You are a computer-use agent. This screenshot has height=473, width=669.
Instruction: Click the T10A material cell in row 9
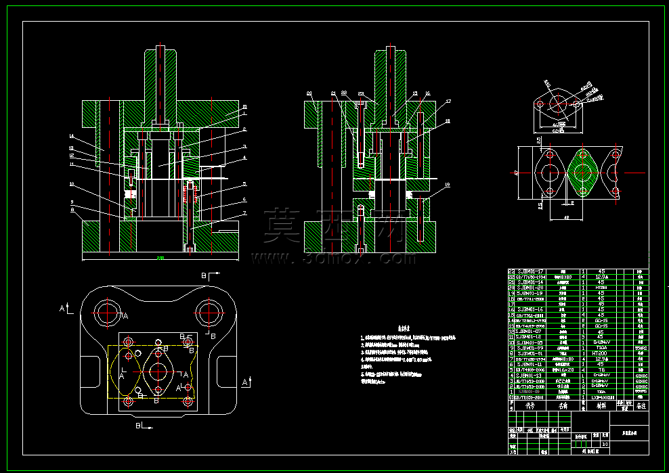601,348
